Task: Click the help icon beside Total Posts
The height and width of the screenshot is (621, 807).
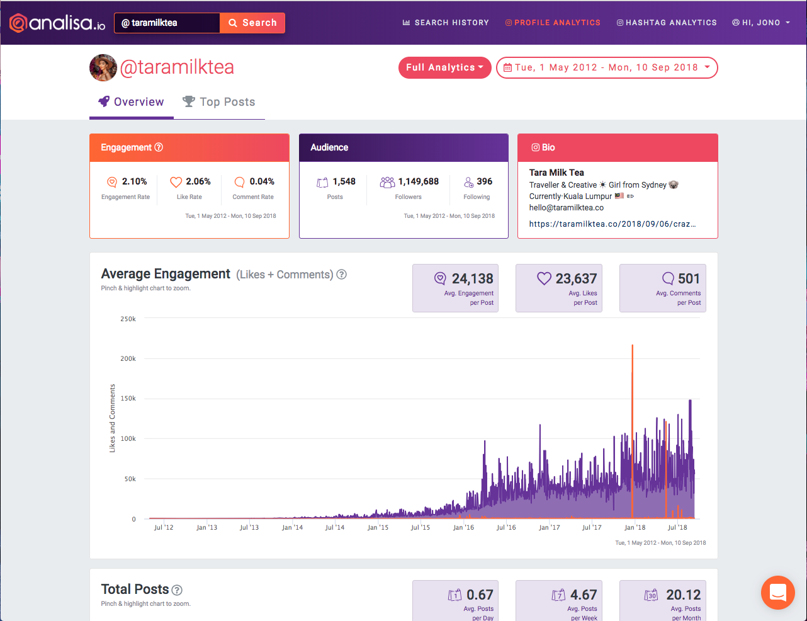Action: click(177, 590)
